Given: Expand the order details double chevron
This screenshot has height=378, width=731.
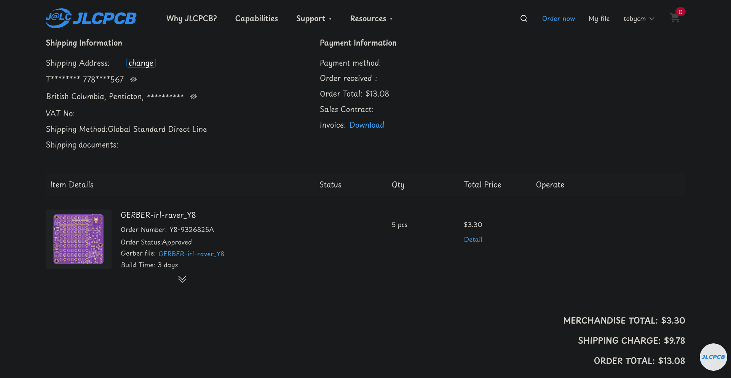Looking at the screenshot, I should [182, 279].
